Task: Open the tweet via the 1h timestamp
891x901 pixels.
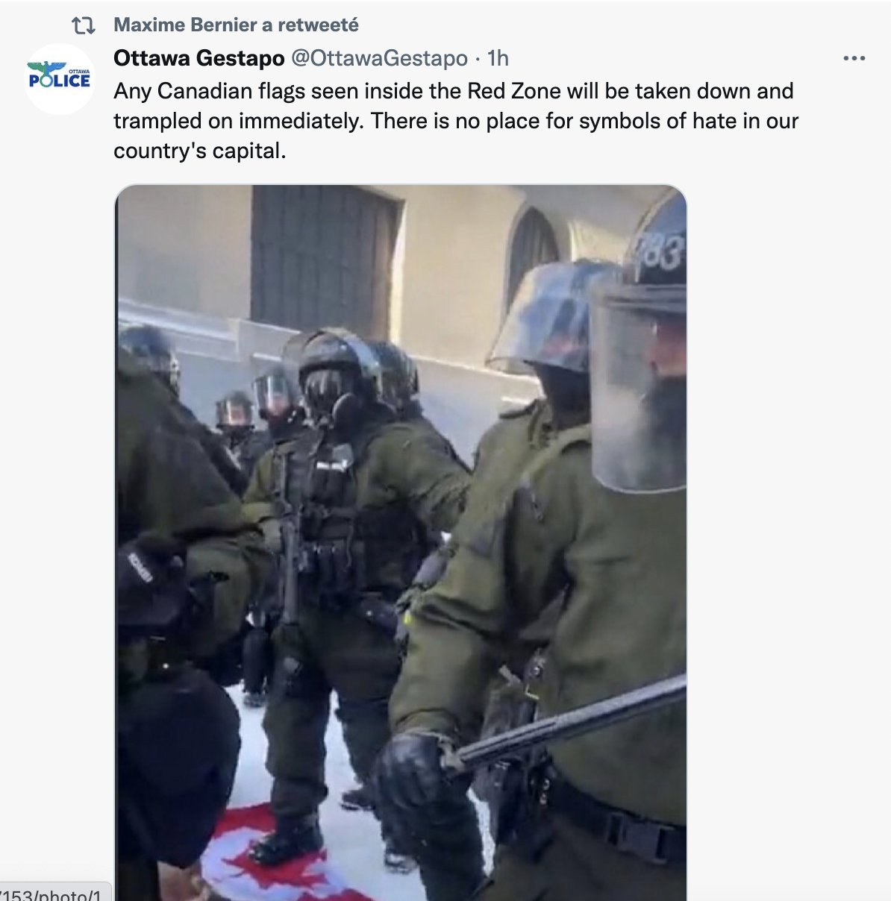Action: point(498,57)
